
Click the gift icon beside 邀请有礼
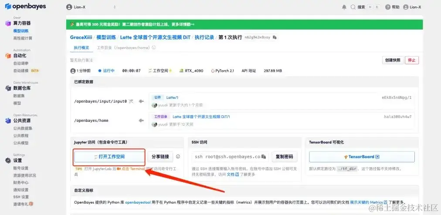click(x=31, y=204)
